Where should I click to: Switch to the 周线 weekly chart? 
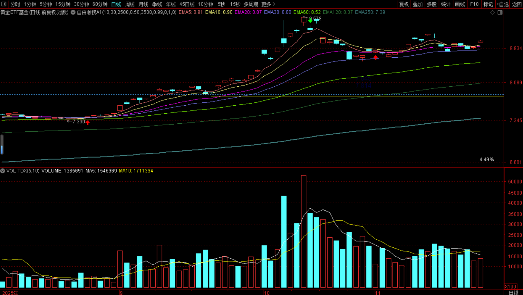click(130, 4)
